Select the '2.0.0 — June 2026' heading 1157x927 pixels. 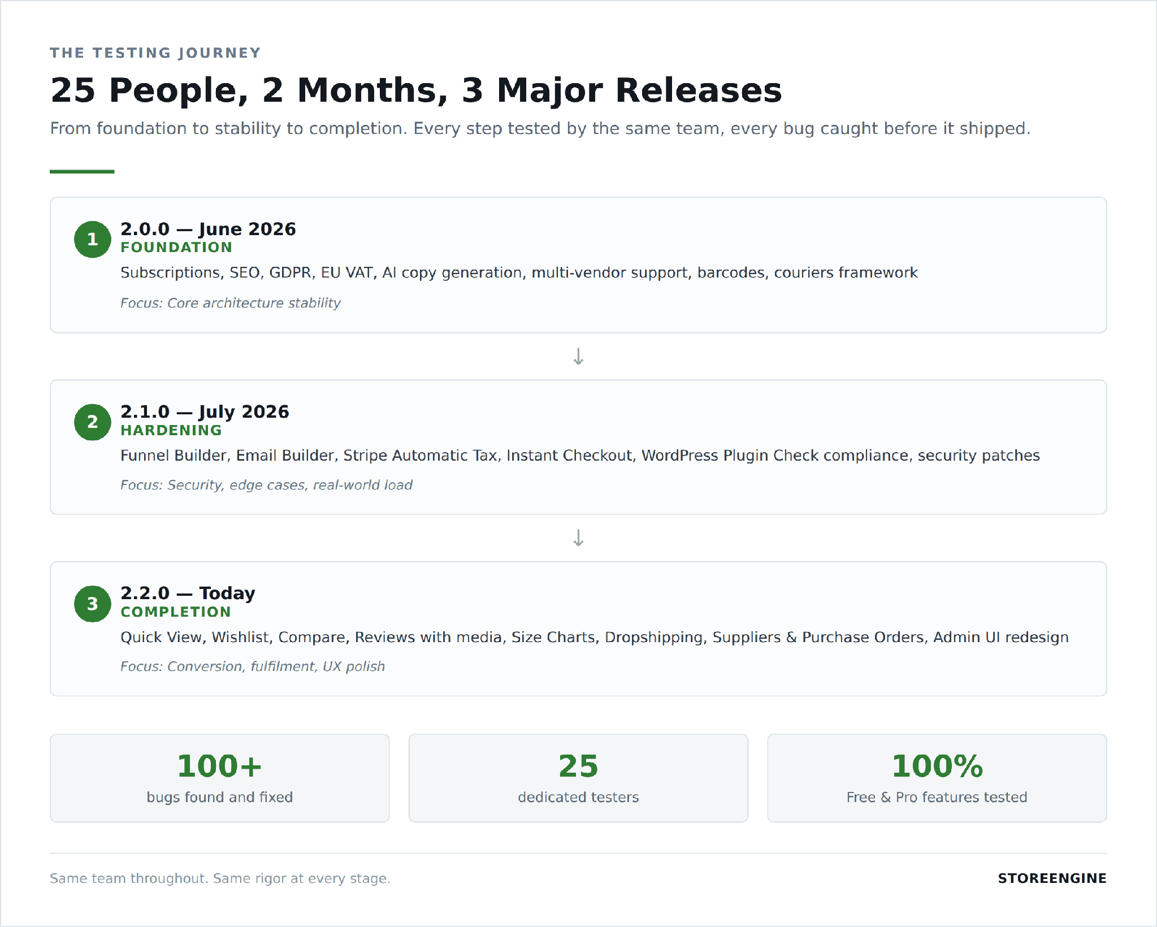(208, 229)
